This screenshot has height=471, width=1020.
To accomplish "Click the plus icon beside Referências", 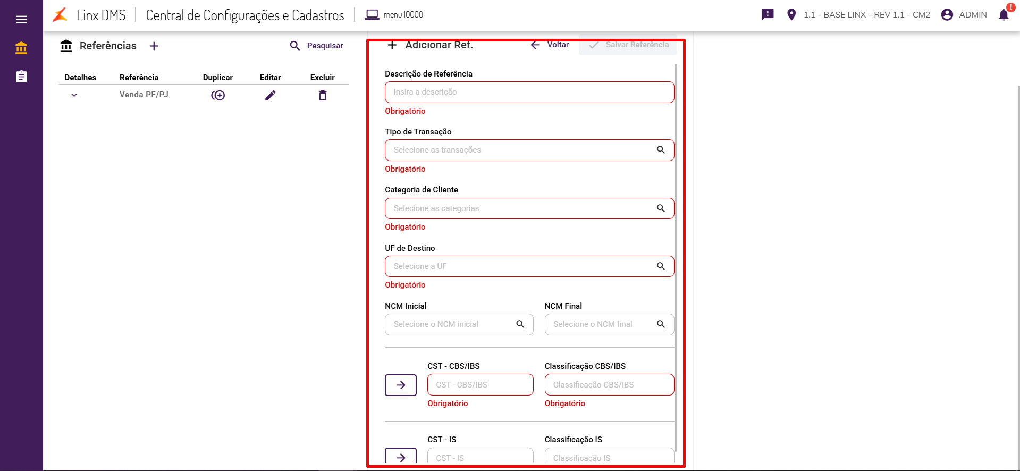I will point(154,46).
